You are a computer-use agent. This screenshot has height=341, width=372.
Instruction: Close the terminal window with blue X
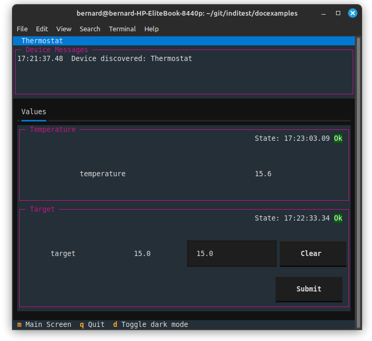(353, 13)
